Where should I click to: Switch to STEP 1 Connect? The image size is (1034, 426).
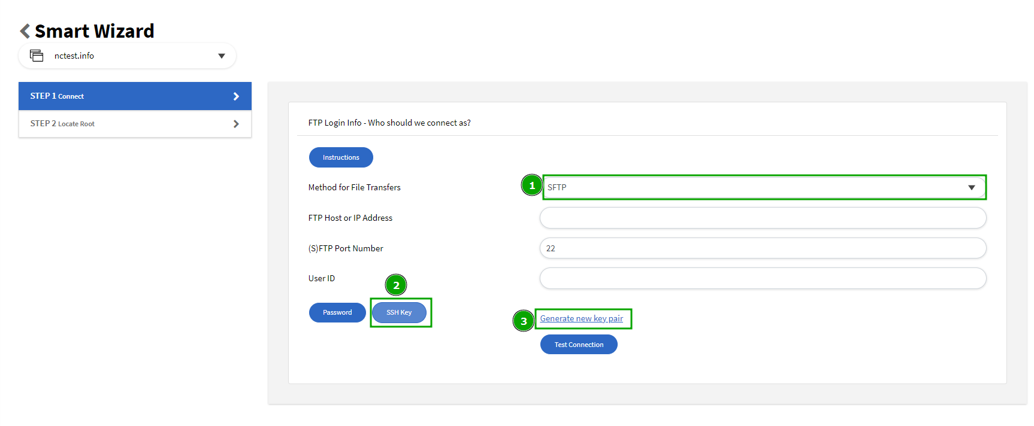(120, 96)
